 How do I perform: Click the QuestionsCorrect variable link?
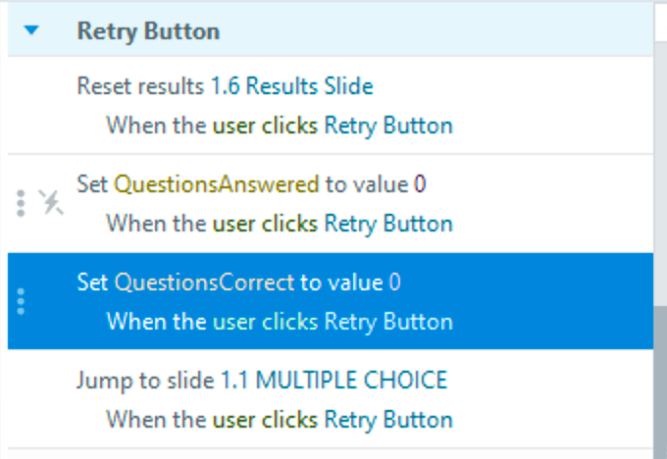tap(204, 282)
